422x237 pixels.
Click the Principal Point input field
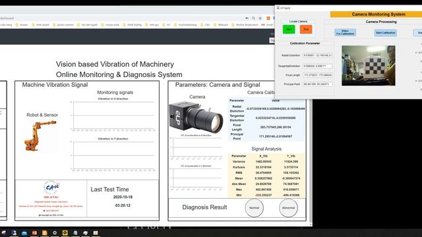(x=317, y=84)
